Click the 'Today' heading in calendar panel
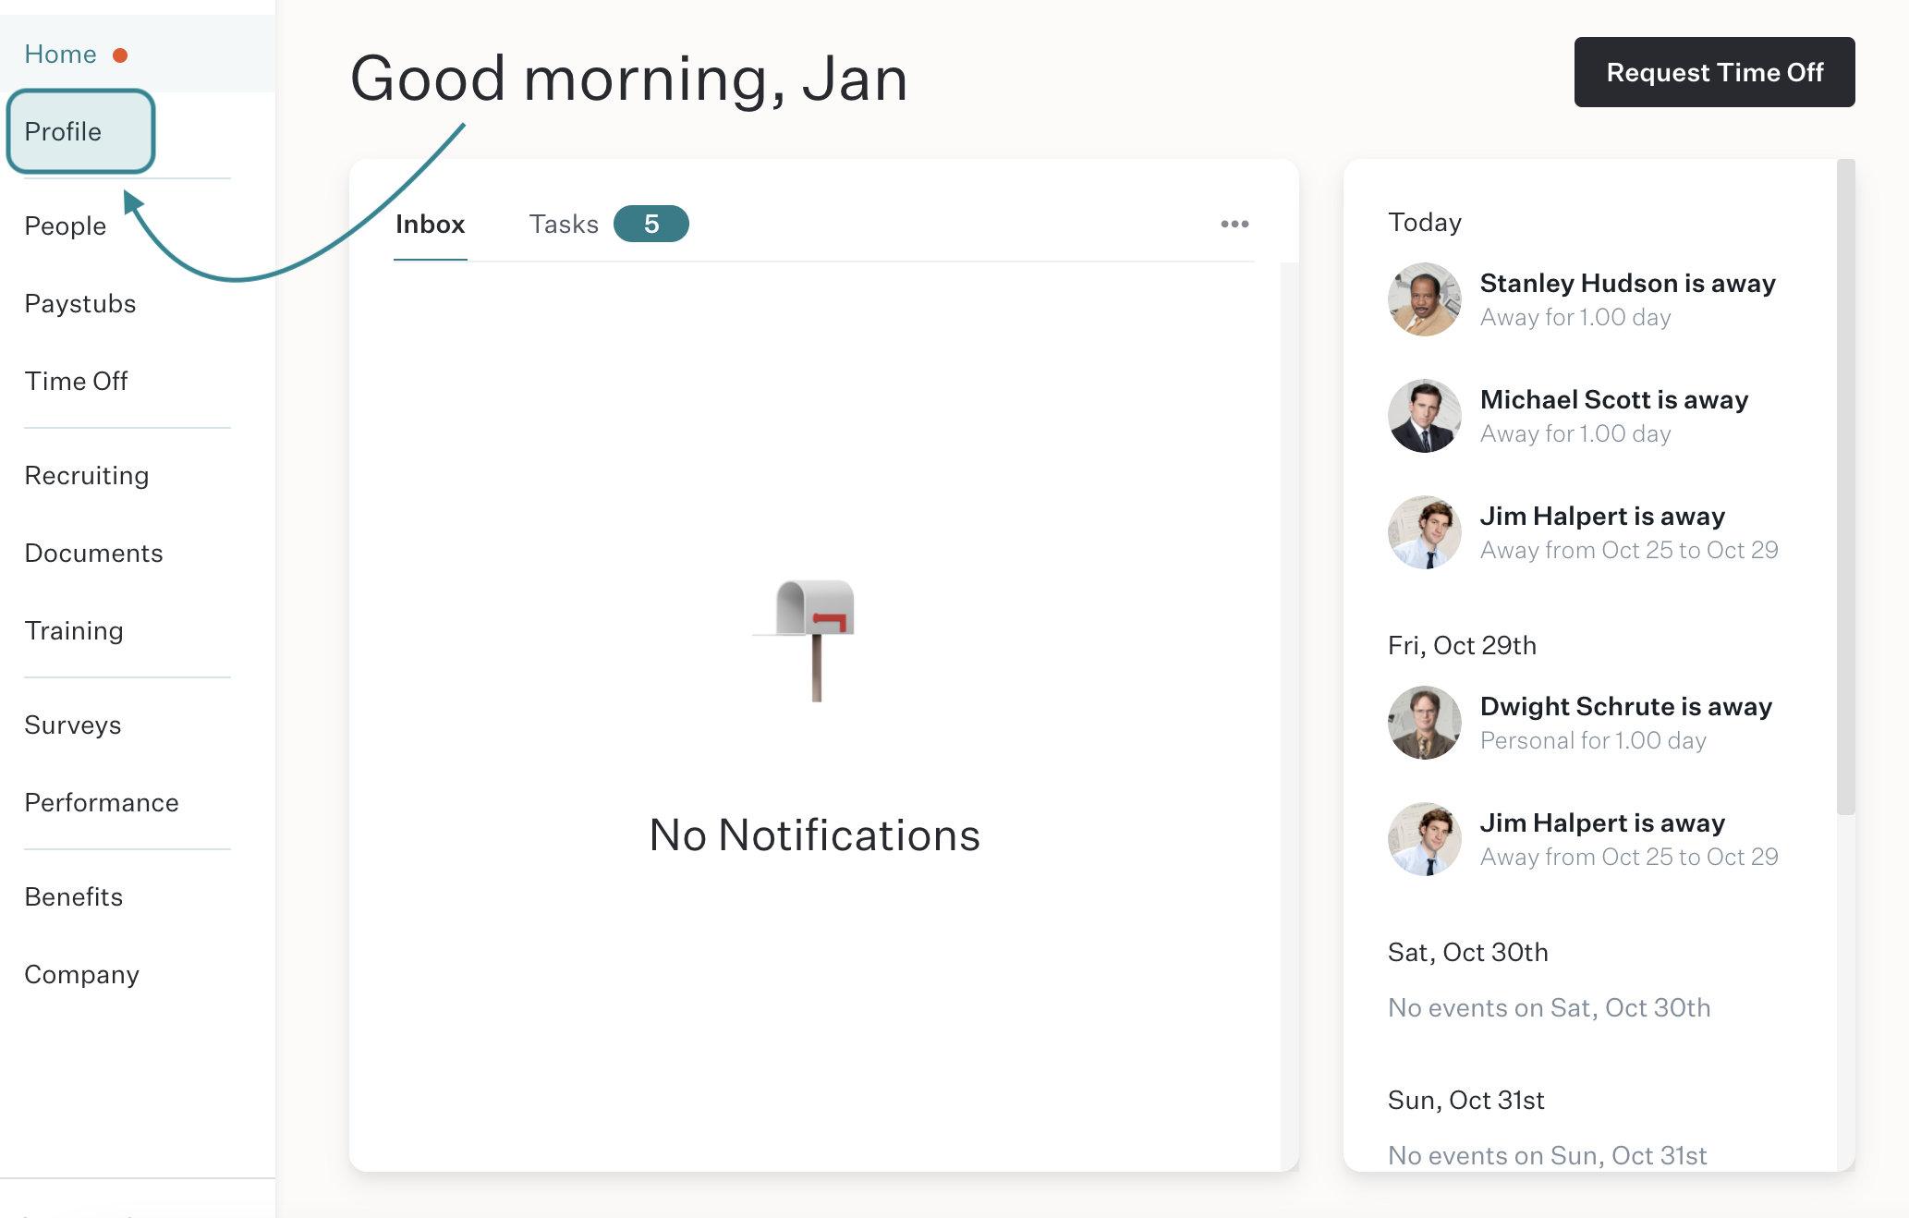 [x=1424, y=222]
